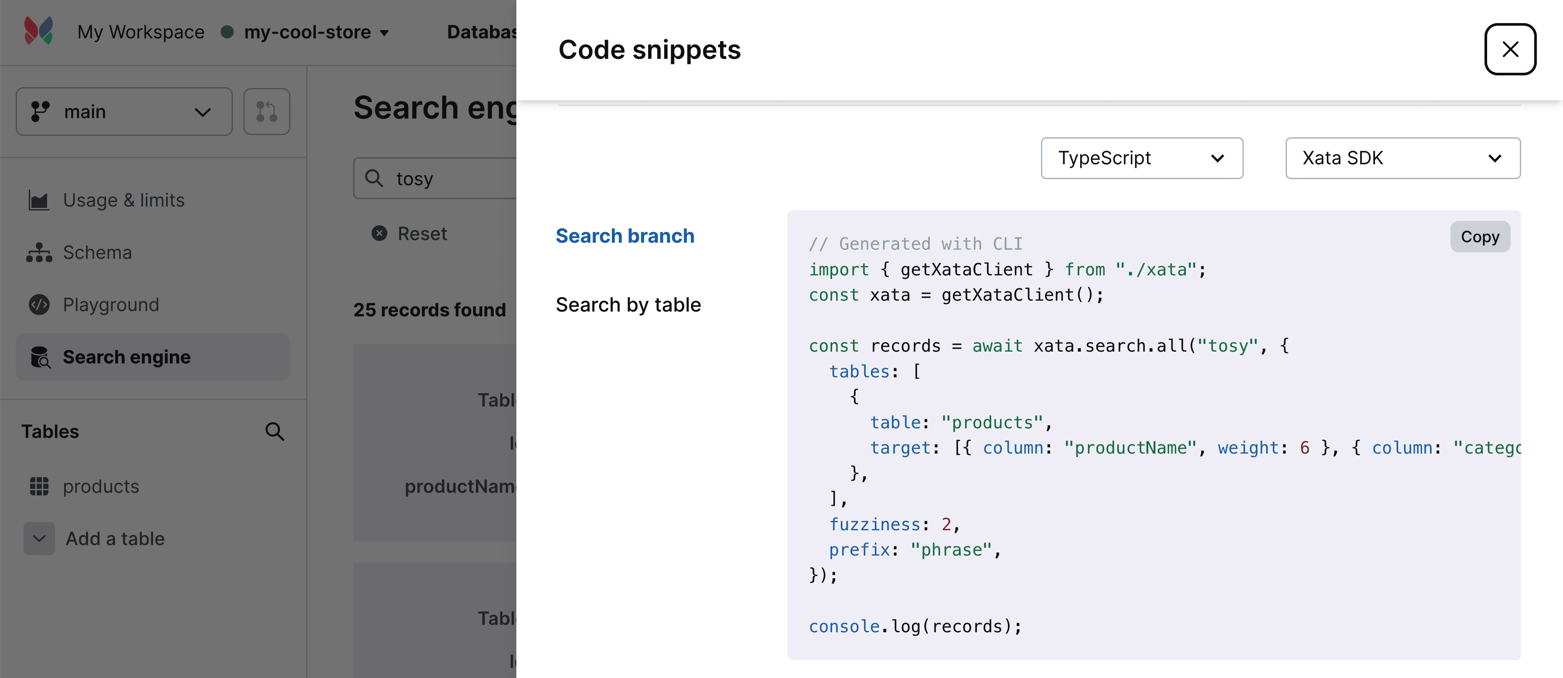This screenshot has width=1563, height=678.
Task: Open the main branch selector
Action: click(124, 112)
